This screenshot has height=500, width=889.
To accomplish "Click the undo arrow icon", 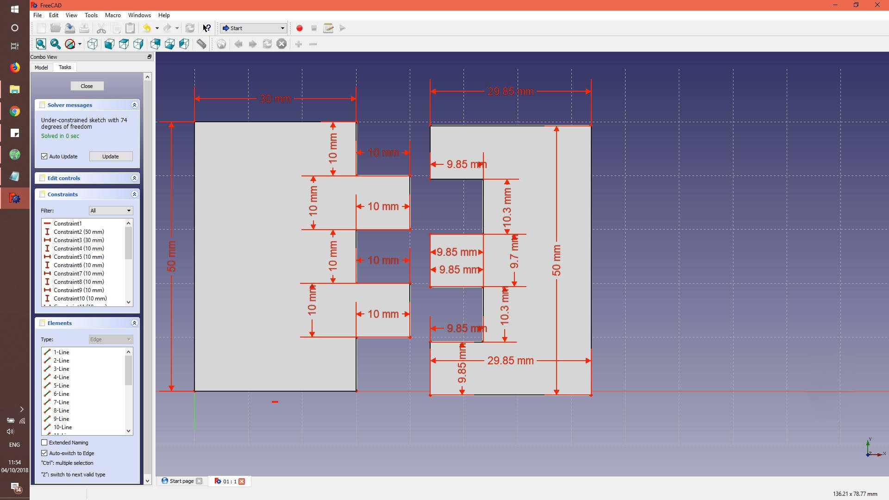I will click(x=147, y=28).
